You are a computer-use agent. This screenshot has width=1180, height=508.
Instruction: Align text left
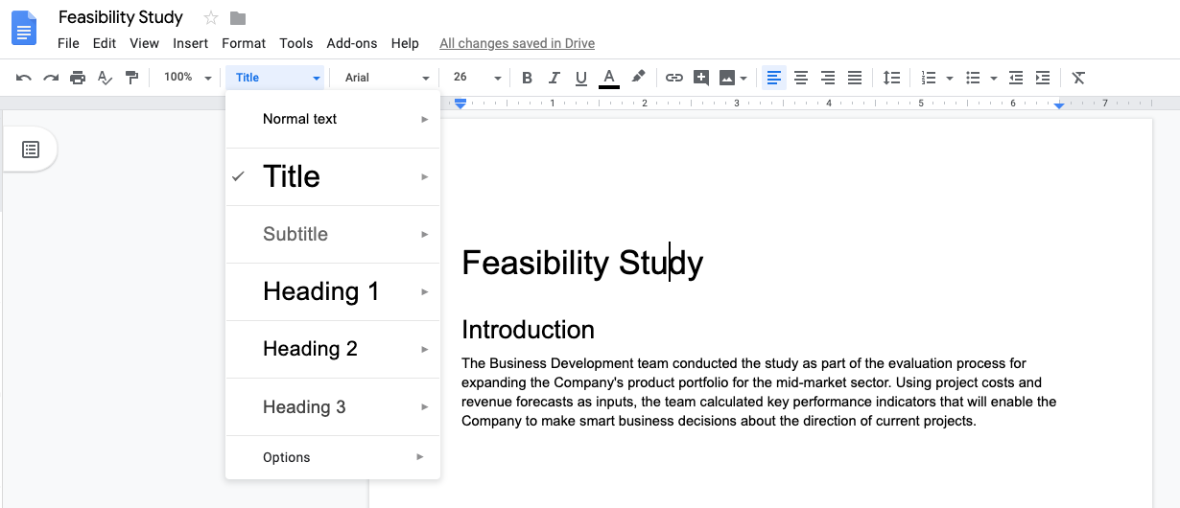pos(774,78)
